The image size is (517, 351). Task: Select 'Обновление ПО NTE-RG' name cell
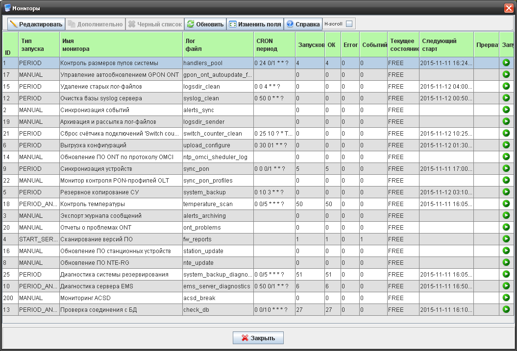121,263
